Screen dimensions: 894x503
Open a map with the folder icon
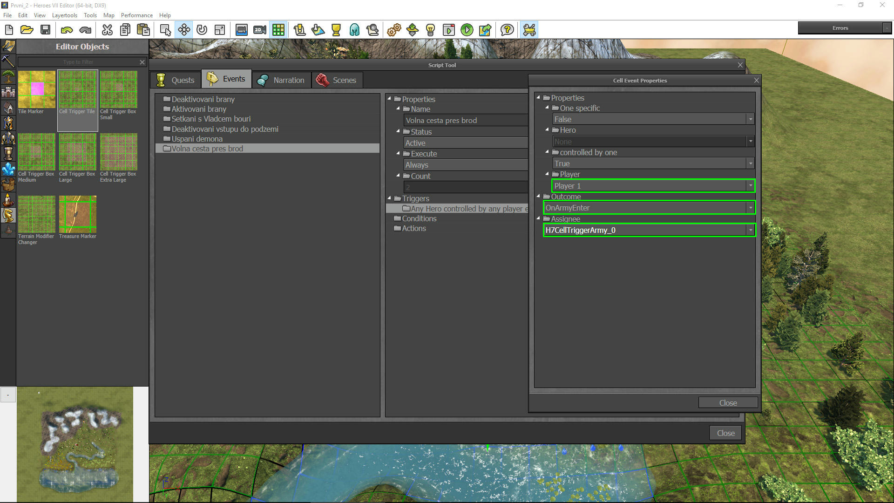tap(27, 30)
